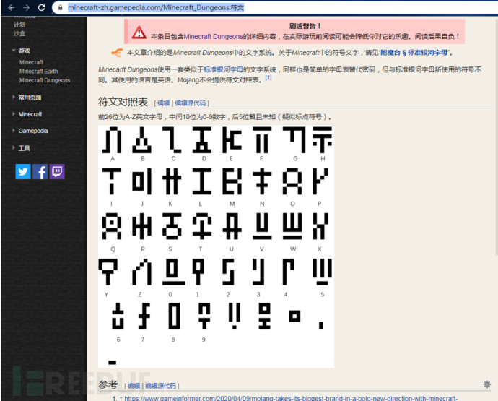Click the rune glyph for digit 9
The height and width of the screenshot is (401, 498).
pos(204,316)
